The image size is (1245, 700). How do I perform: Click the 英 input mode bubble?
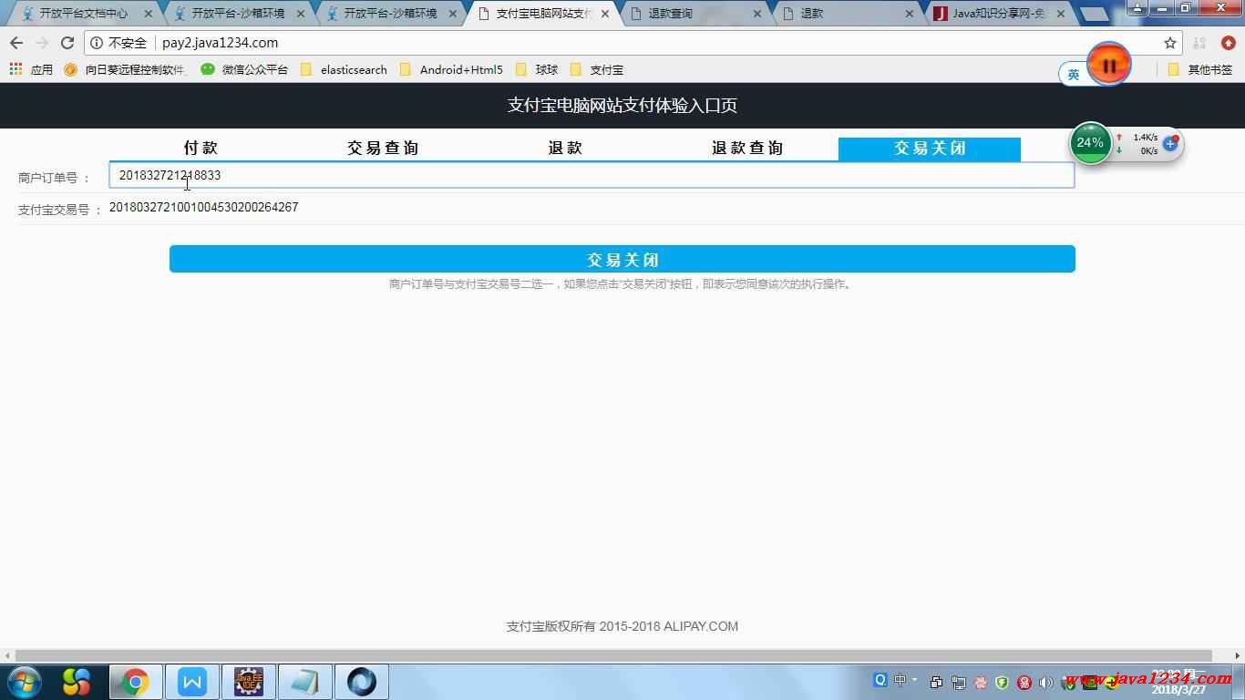(1074, 75)
